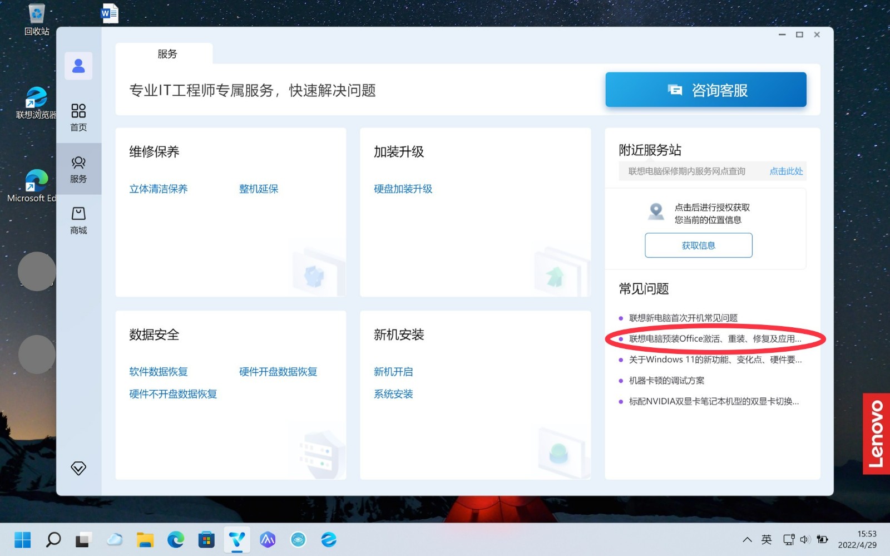Open 硬件不开盘数据恢复 link
The height and width of the screenshot is (556, 890).
[173, 393]
